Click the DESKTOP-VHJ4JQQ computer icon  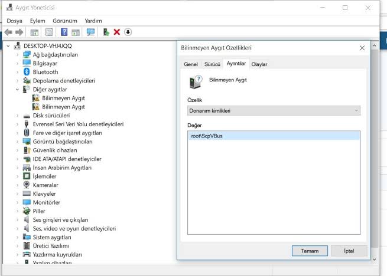[x=17, y=45]
